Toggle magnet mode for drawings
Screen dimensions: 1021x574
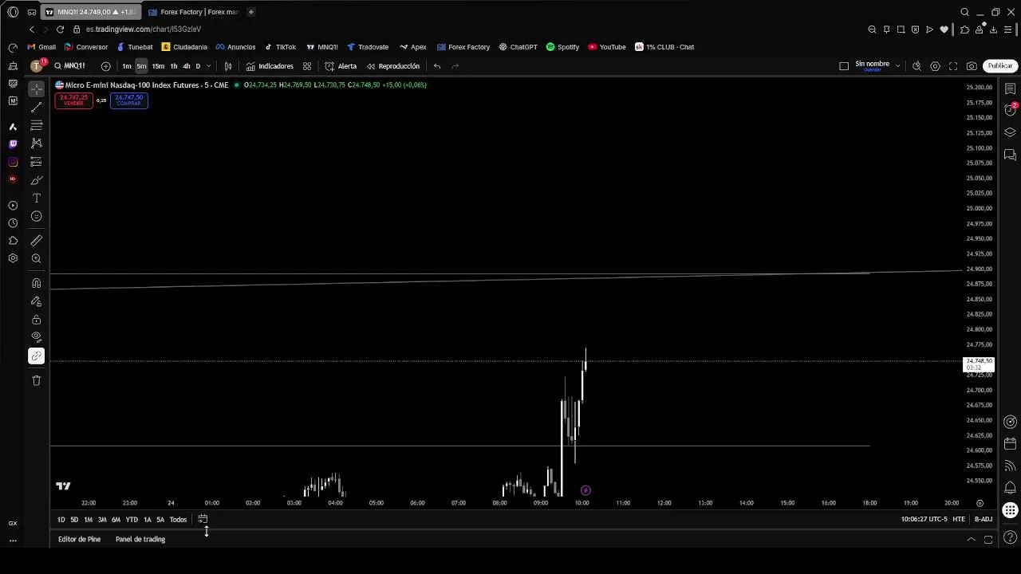36,283
